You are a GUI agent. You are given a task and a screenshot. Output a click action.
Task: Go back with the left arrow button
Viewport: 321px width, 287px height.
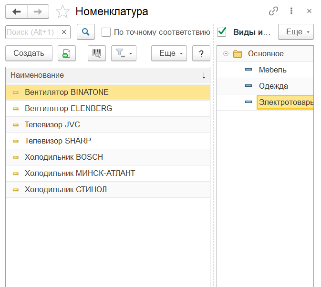coord(16,11)
